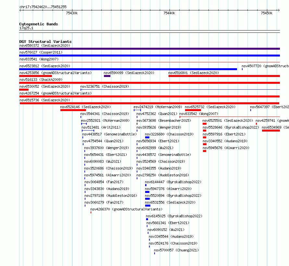Screen dimensions: 289x266
Task: Click nsv3226680 (Chaisson2019) label
Action: click(169, 134)
